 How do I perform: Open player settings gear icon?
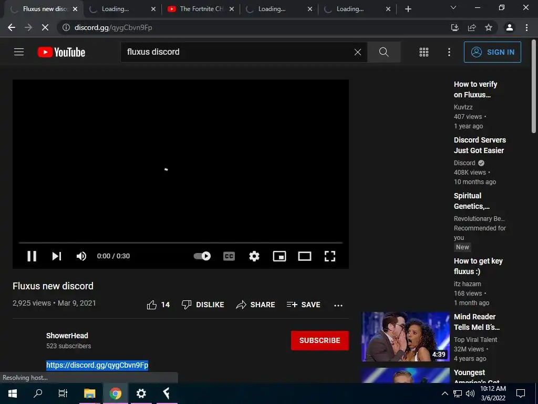[x=254, y=256]
